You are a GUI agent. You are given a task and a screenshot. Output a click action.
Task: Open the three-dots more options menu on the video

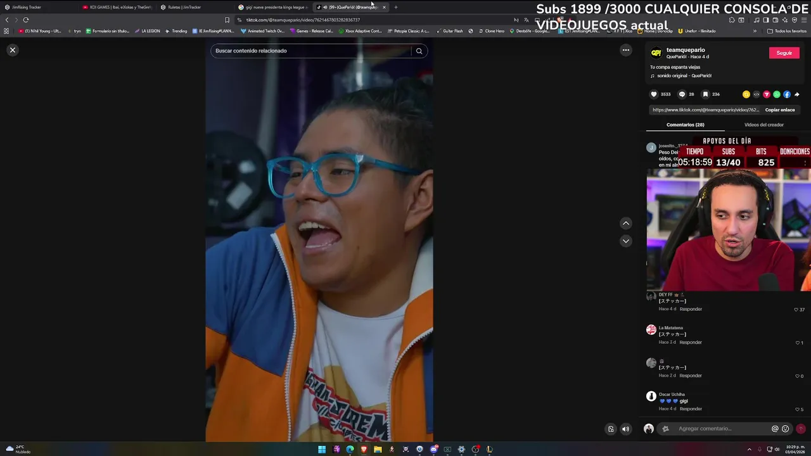(x=626, y=50)
